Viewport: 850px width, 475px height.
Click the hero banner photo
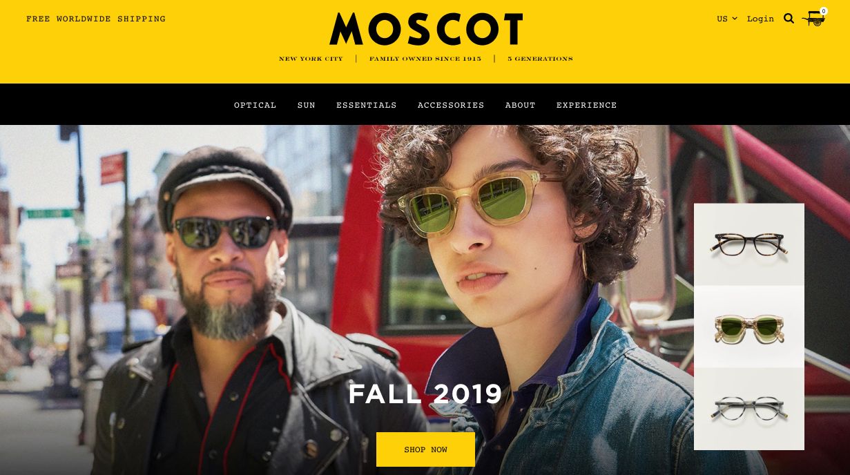pos(345,300)
